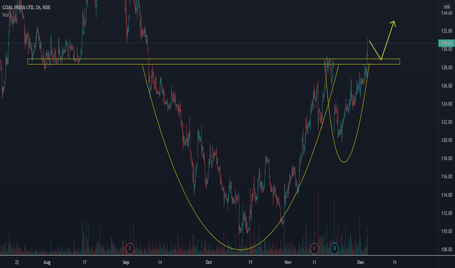Select the Vol indicator label
Screen dimensions: 455x268
point(5,15)
